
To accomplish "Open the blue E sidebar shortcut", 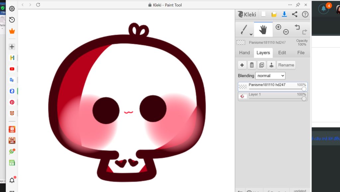I will coord(12,91).
